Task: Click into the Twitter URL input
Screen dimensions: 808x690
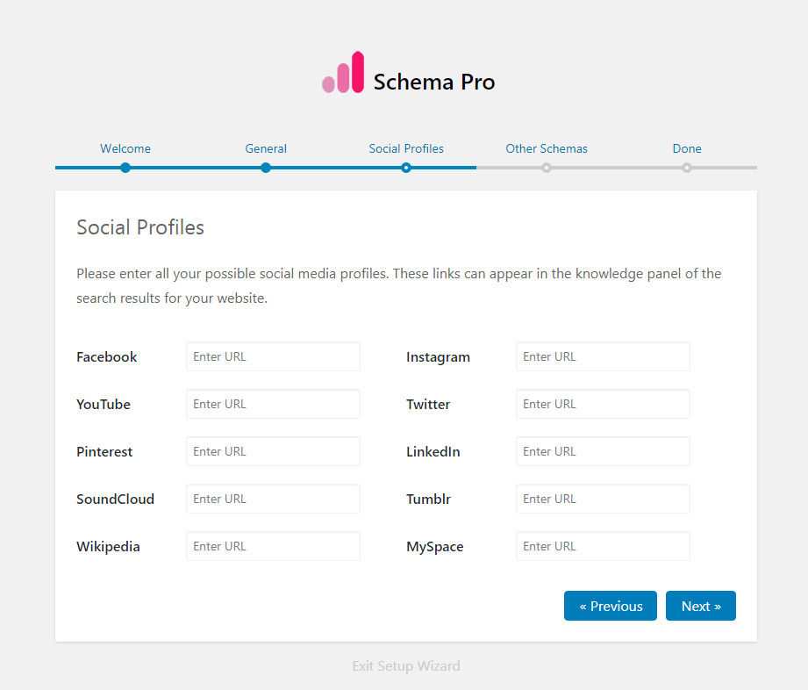Action: point(603,405)
